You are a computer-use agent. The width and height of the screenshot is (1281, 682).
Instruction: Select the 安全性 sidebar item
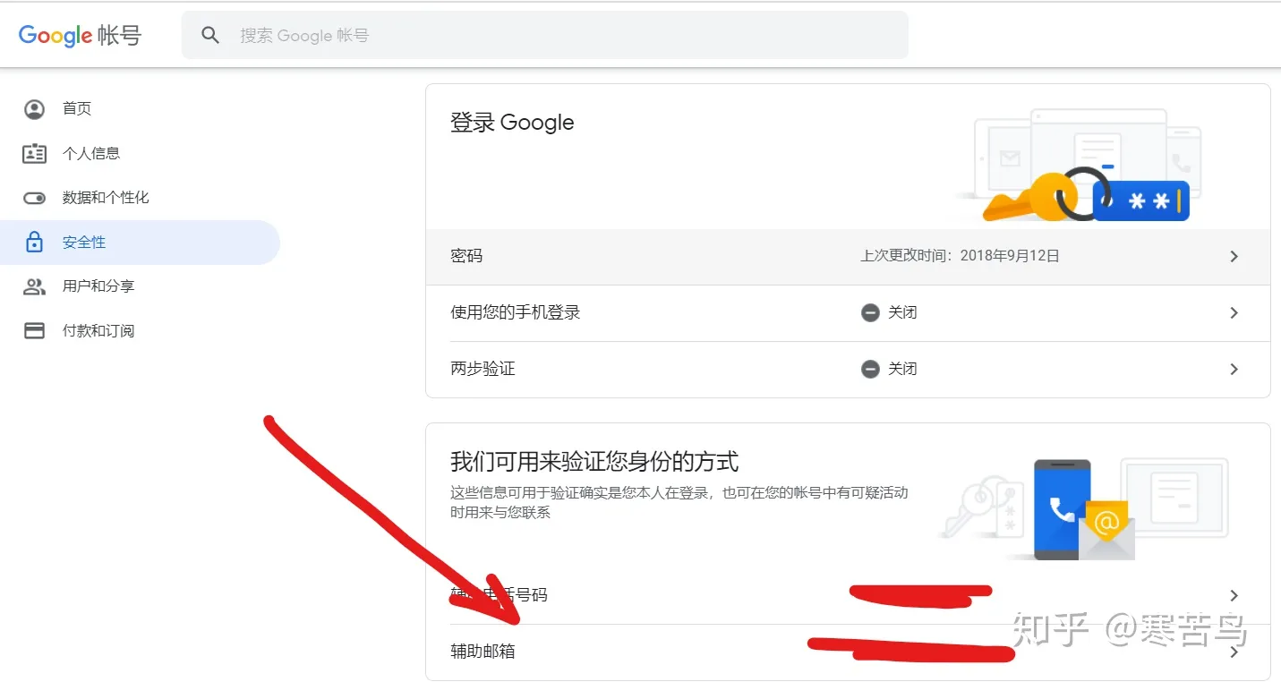click(140, 243)
